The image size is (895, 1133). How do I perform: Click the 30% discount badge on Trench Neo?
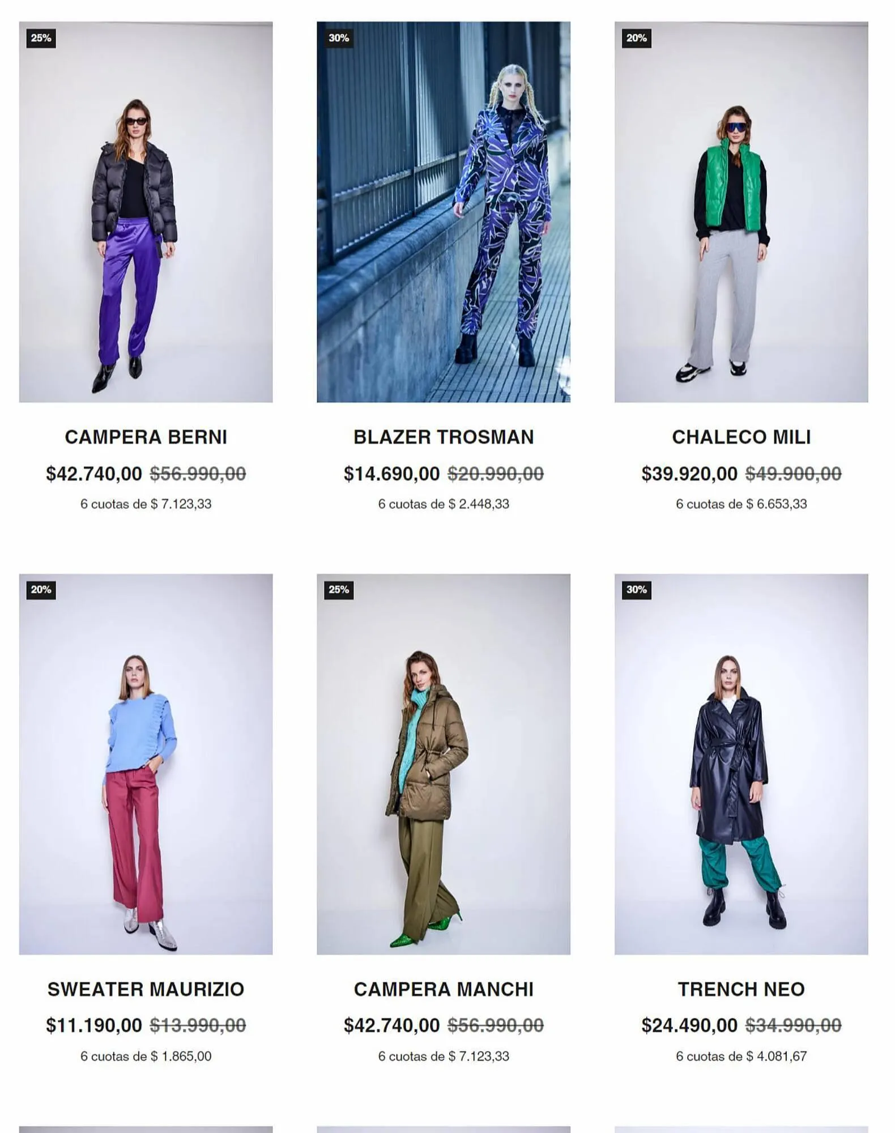636,590
